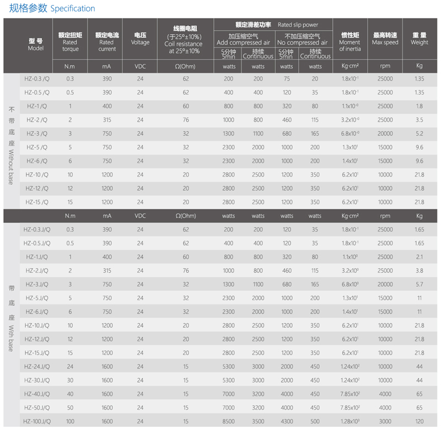The height and width of the screenshot is (429, 441).
Task: Select model cell 'HZ-100.J/Q'
Action: (37, 421)
